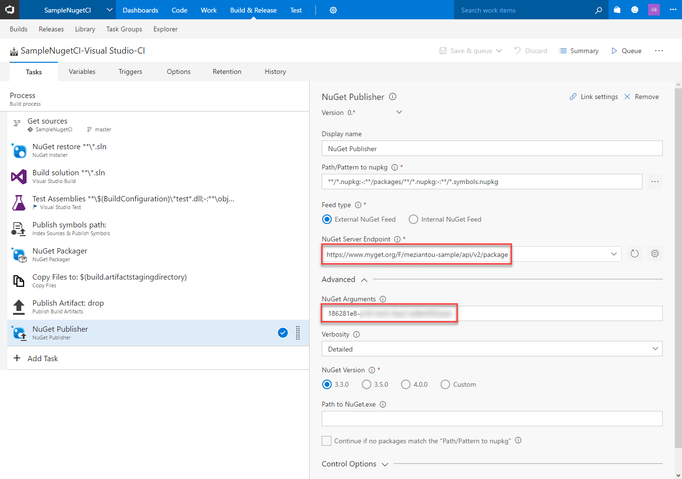Select the Internal NuGet Feed radio button

(413, 219)
